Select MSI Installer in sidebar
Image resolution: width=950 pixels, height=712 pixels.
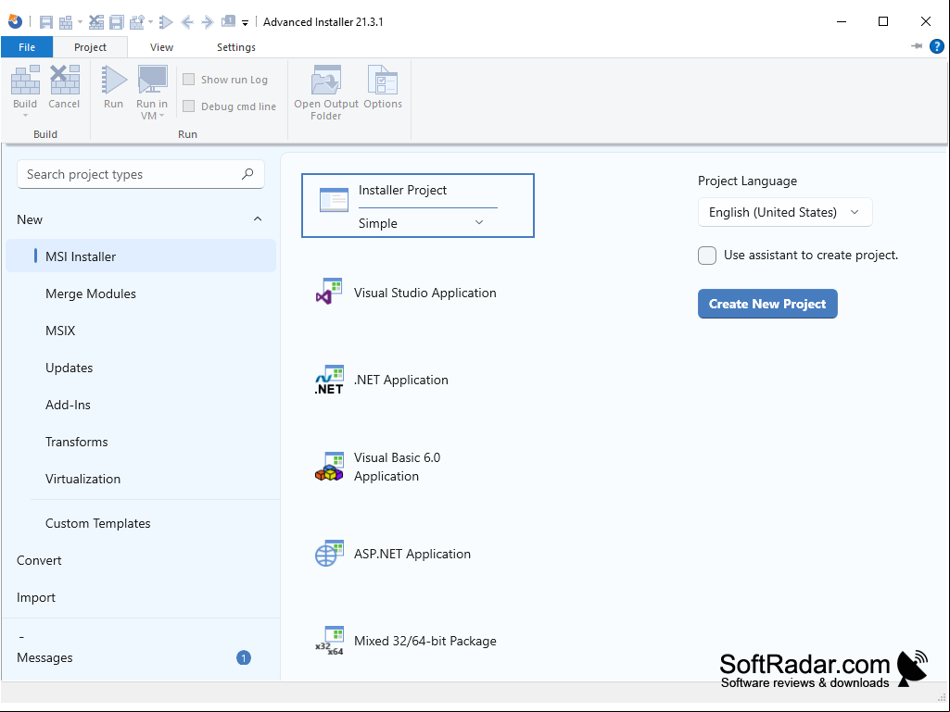click(x=141, y=256)
